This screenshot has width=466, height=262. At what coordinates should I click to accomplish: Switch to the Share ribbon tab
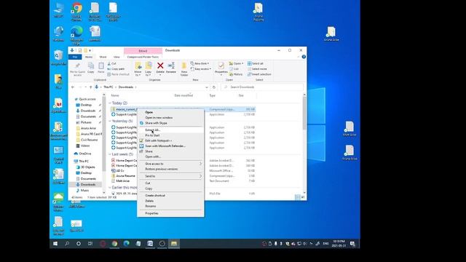click(103, 57)
